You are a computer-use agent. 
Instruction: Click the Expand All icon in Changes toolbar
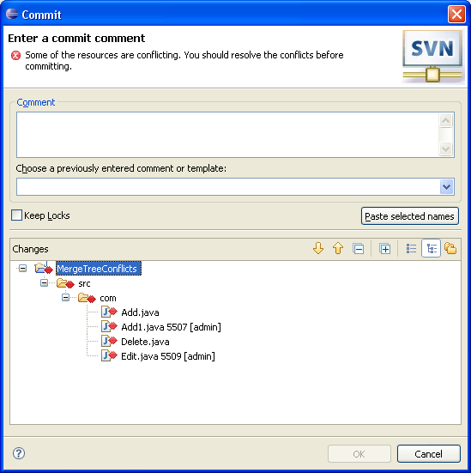click(384, 249)
